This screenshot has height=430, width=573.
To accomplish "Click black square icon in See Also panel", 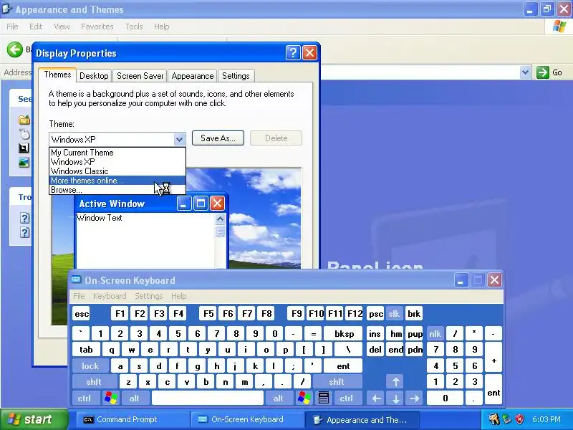I will click(x=24, y=148).
